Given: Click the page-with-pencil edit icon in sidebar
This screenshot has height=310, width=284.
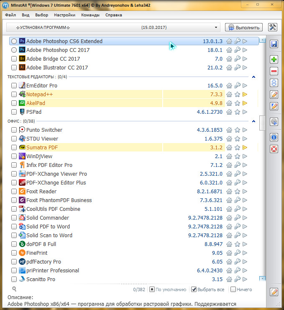Looking at the screenshot, I should tap(274, 95).
